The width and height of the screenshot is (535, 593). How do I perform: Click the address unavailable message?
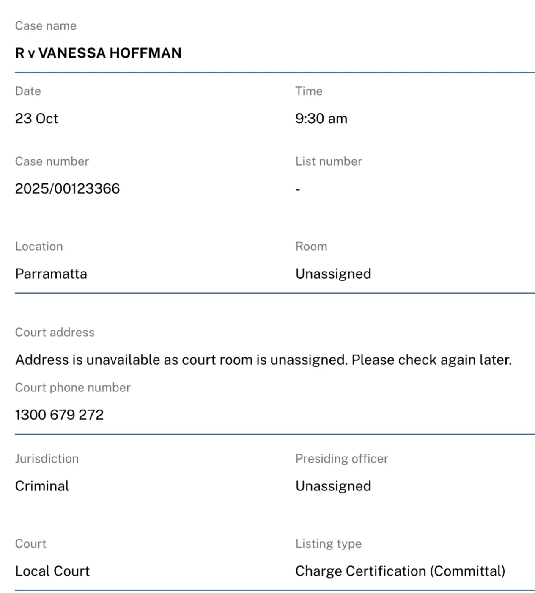pyautogui.click(x=263, y=360)
